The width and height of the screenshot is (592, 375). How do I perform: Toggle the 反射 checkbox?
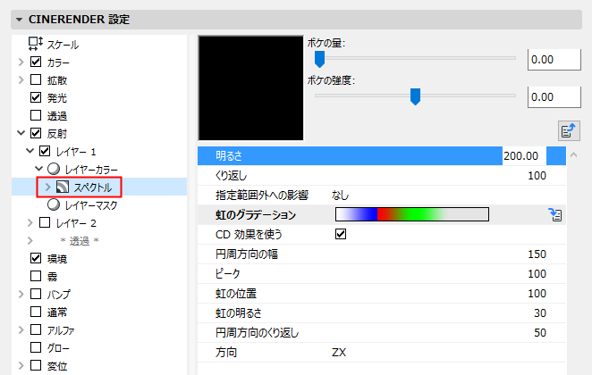(x=36, y=133)
